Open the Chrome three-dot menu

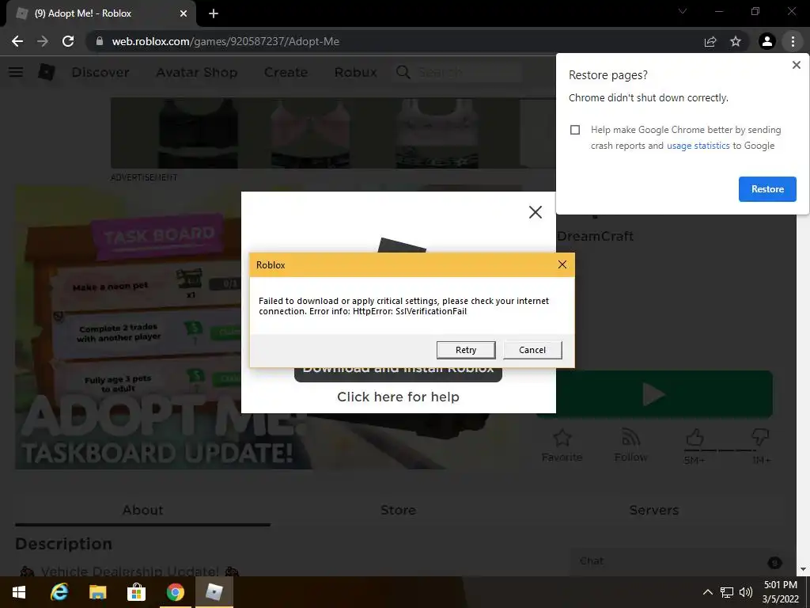pos(793,41)
